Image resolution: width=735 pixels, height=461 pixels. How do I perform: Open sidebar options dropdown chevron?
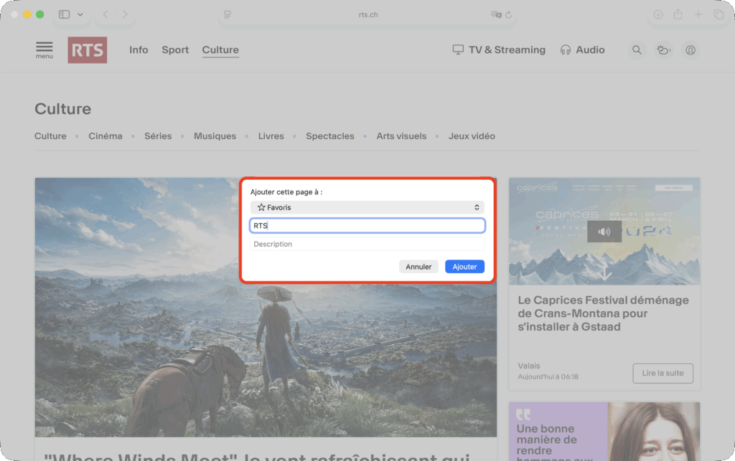80,14
